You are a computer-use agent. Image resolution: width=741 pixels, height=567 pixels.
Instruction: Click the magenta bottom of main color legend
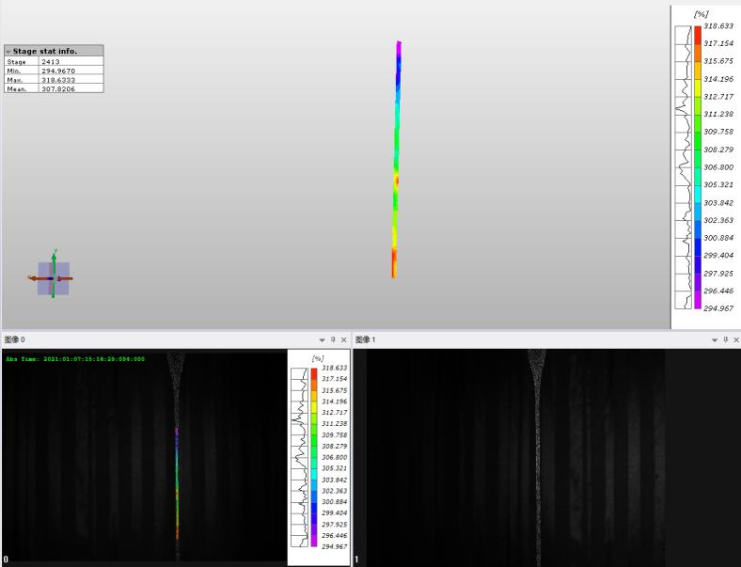698,303
